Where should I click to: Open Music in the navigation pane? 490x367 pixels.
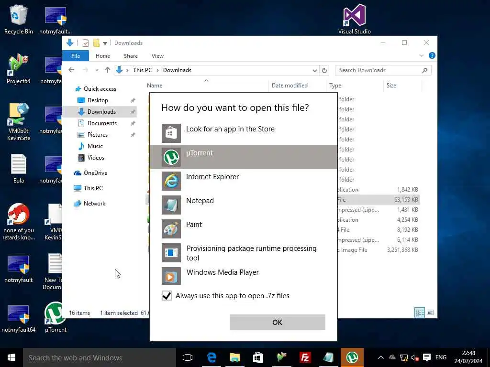pyautogui.click(x=95, y=146)
